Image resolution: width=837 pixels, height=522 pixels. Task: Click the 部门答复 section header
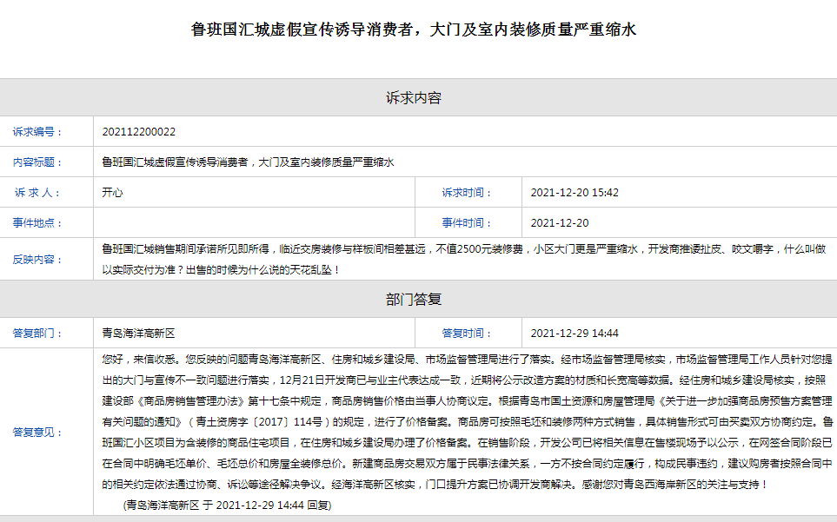(x=414, y=300)
